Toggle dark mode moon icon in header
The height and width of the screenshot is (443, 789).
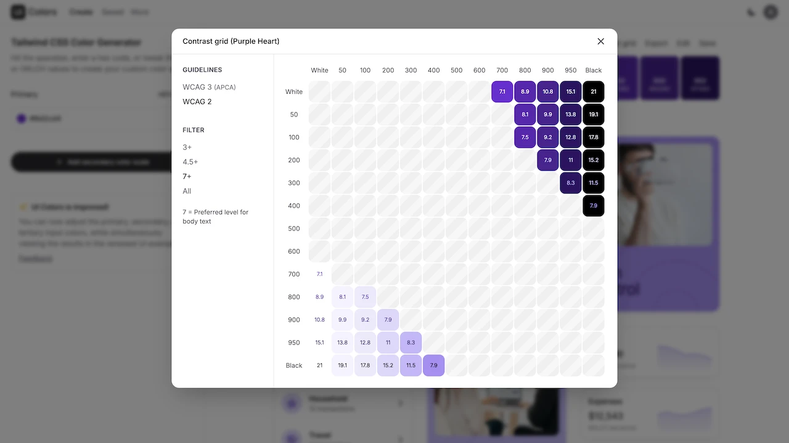click(x=751, y=12)
